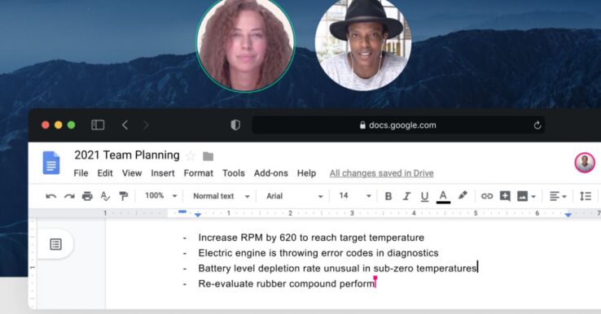
Task: Insert a link with chain icon
Action: coord(487,196)
